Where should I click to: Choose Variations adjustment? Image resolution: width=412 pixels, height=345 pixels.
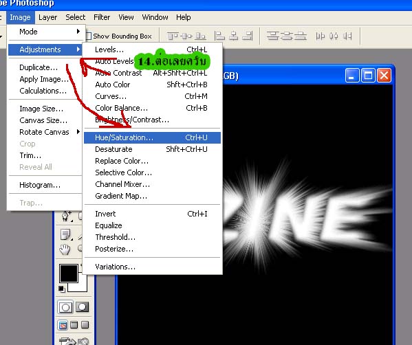pos(152,267)
